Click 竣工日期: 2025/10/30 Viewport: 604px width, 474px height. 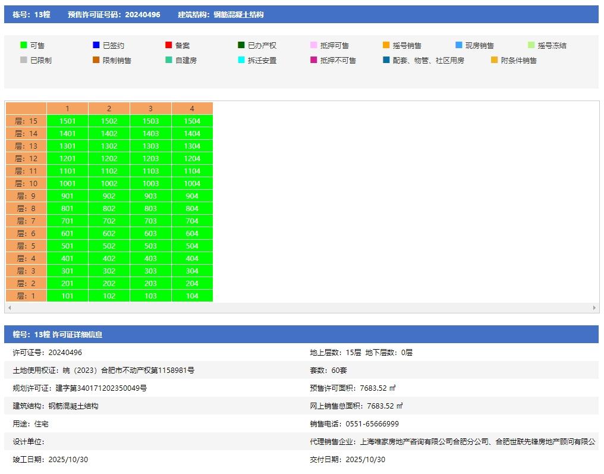51,459
